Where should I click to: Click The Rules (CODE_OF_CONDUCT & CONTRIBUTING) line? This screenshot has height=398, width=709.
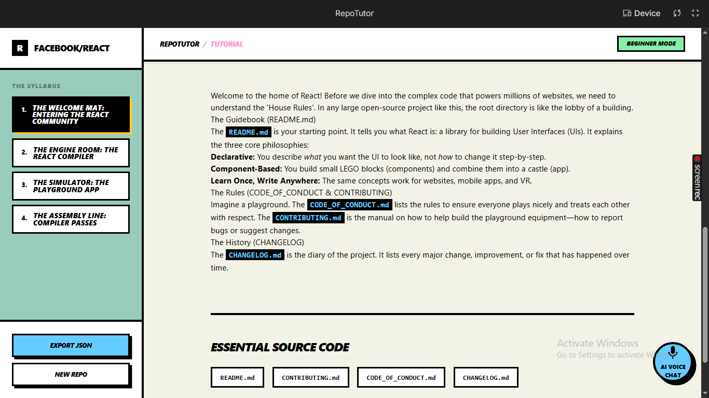301,193
